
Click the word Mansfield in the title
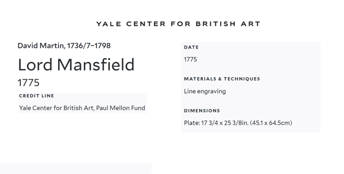pos(95,65)
